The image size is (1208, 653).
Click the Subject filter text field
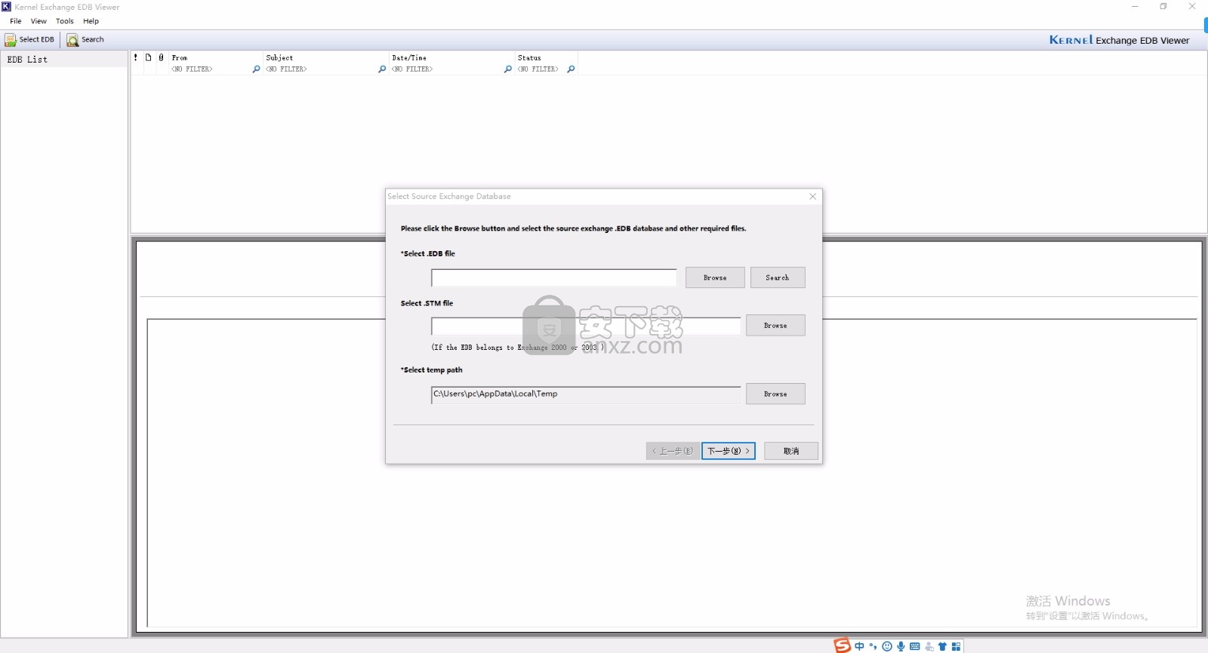point(320,69)
